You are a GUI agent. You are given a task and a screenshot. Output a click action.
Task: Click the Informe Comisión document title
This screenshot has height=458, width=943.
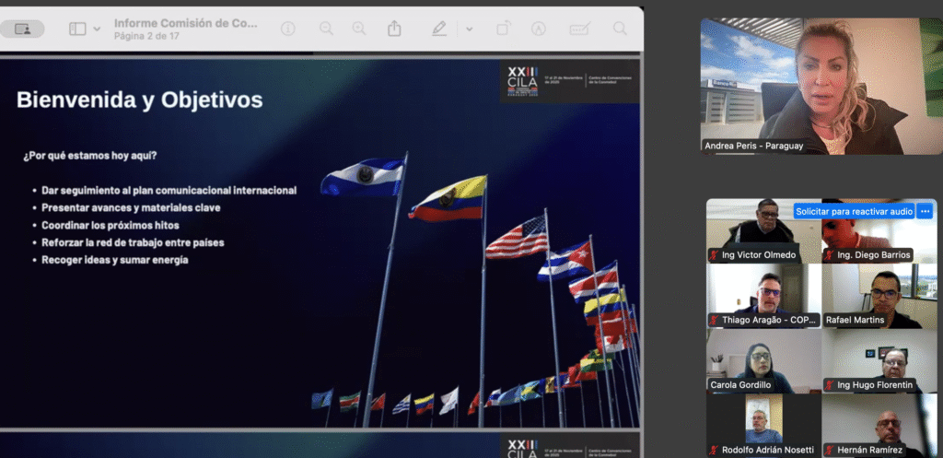186,23
